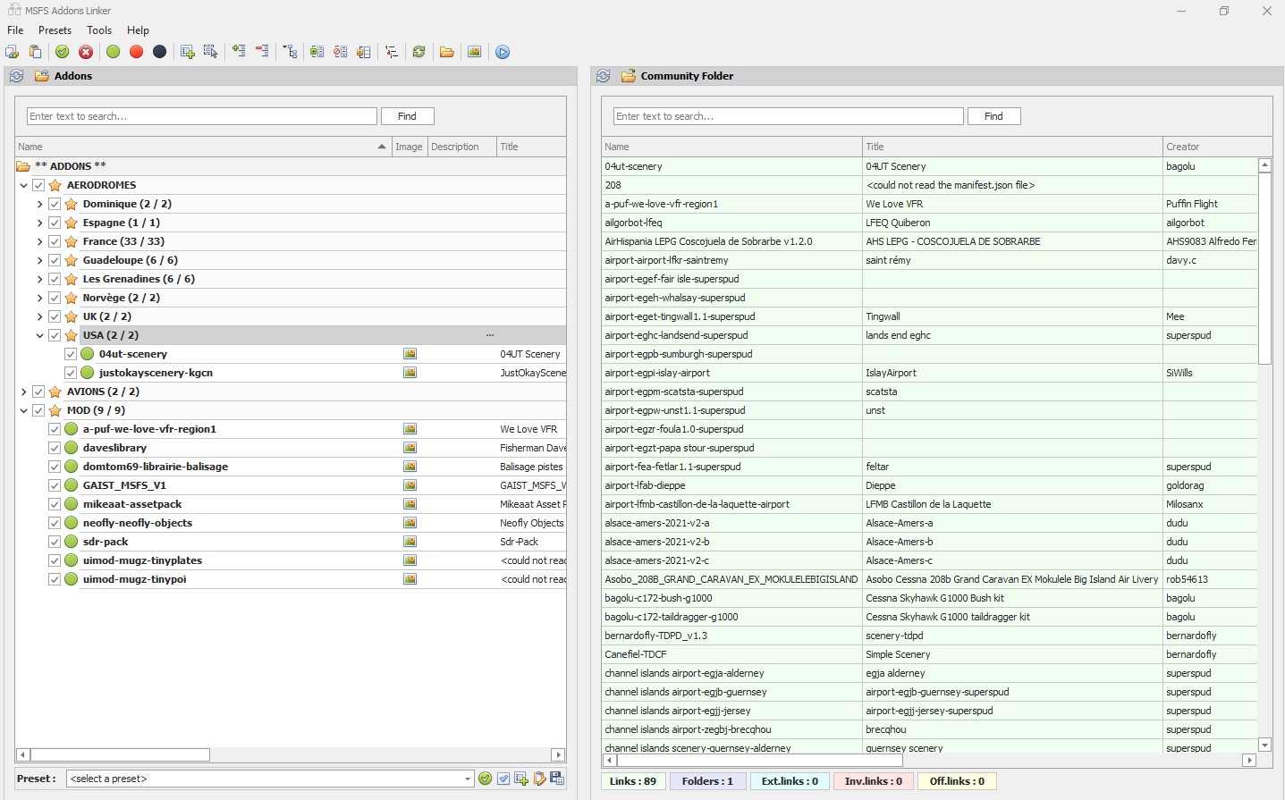Viewport: 1285px width, 800px height.
Task: Toggle the AERODROMES group checkbox
Action: (38, 185)
